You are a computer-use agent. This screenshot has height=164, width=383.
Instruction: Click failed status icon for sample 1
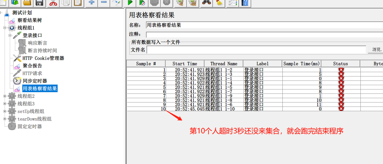(341, 70)
